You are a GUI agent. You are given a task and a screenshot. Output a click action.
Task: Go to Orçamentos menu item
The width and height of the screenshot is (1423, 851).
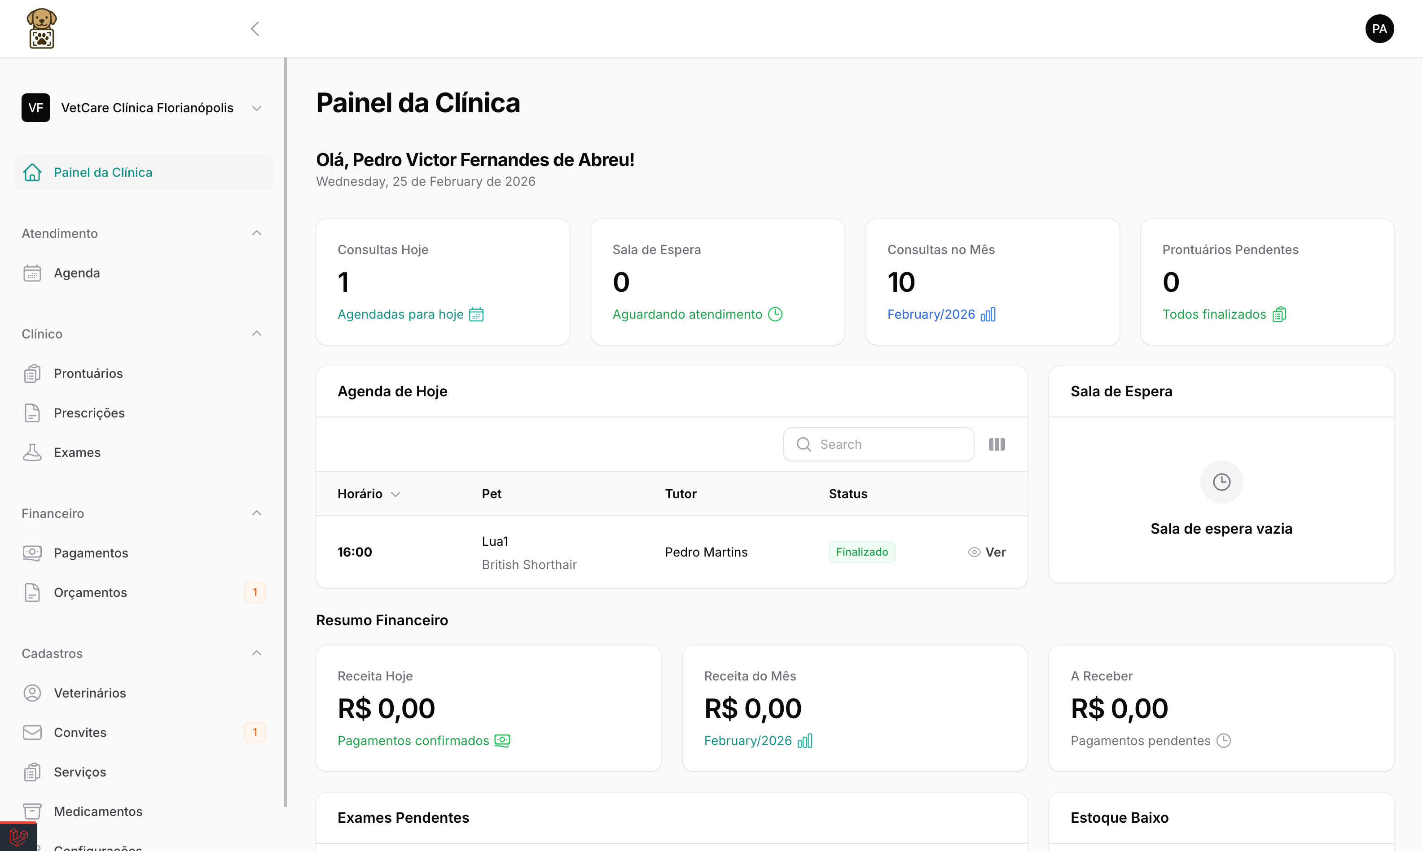(x=90, y=592)
